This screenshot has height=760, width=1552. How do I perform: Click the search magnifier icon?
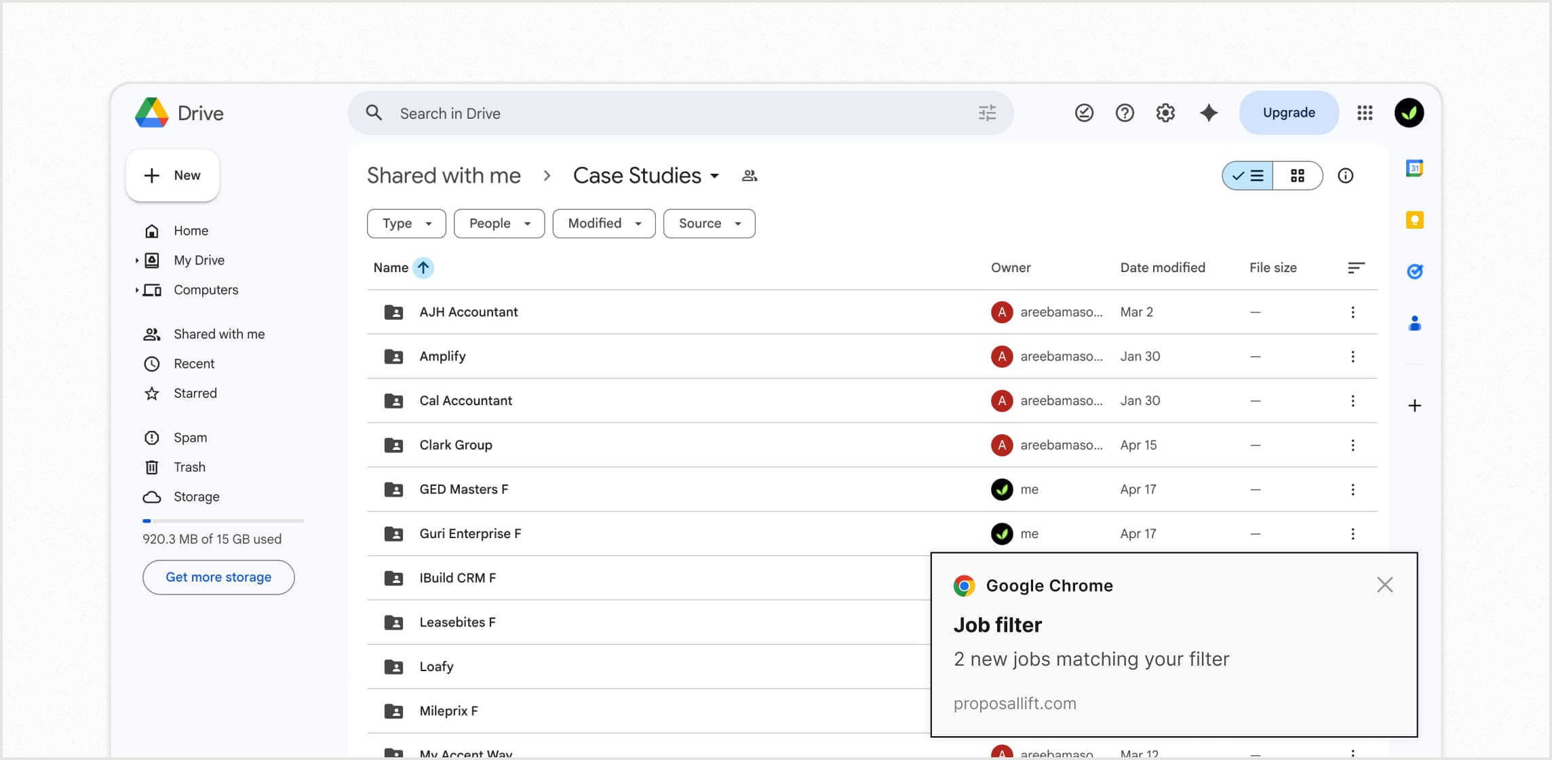374,113
